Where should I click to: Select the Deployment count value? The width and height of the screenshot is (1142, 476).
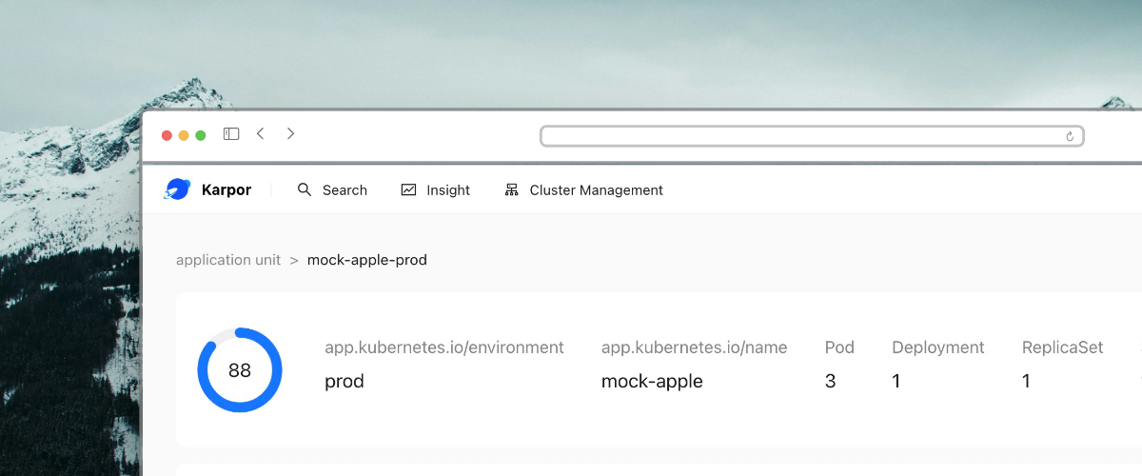(x=896, y=382)
